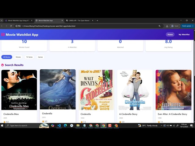Click the star rating icon showing 6.9
Image resolution: width=195 pixels, height=146 pixels.
[43, 121]
